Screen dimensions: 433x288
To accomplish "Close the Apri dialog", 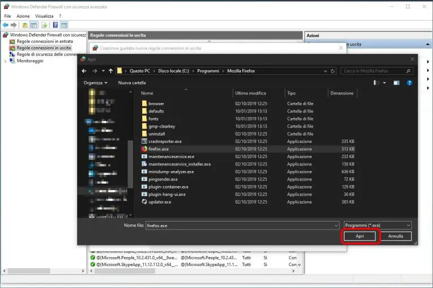I will 412,59.
